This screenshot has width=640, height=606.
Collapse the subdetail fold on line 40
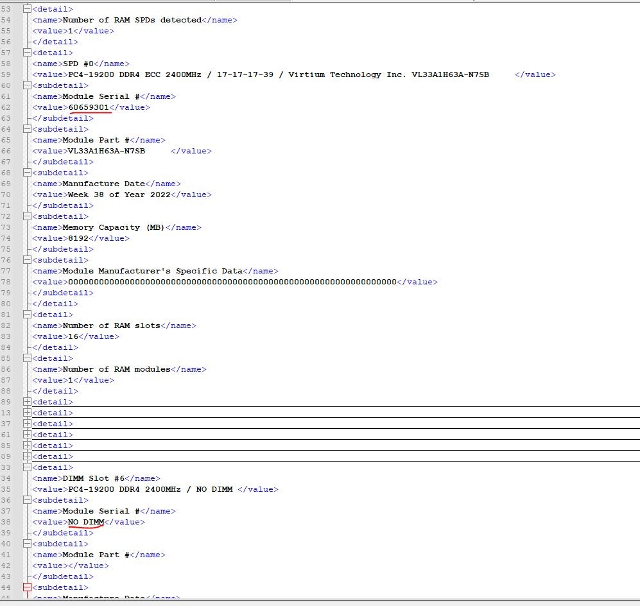coord(28,544)
